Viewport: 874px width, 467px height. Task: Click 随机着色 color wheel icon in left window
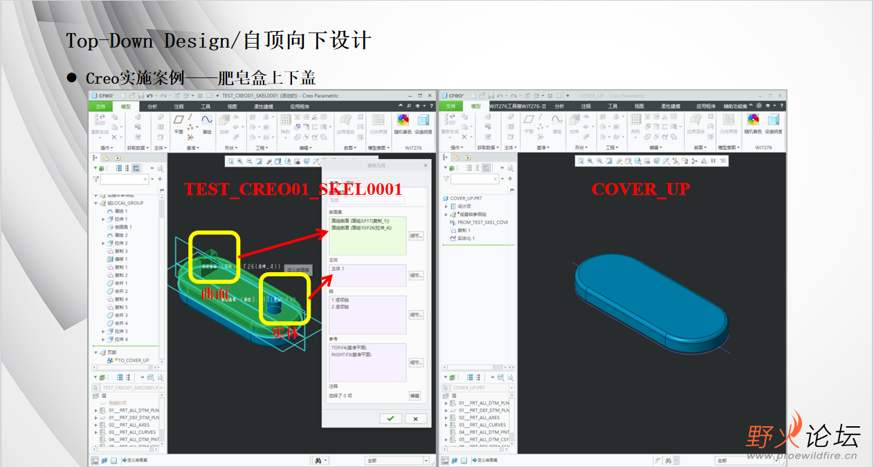pyautogui.click(x=403, y=124)
